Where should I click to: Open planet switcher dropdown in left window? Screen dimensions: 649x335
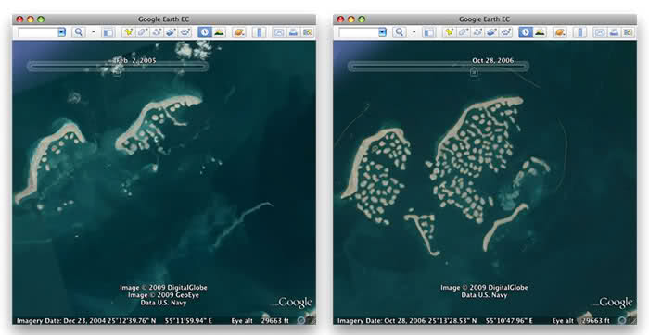click(239, 32)
